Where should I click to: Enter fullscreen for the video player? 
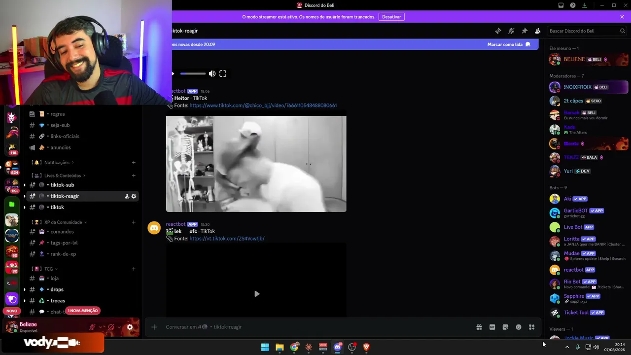pos(223,74)
